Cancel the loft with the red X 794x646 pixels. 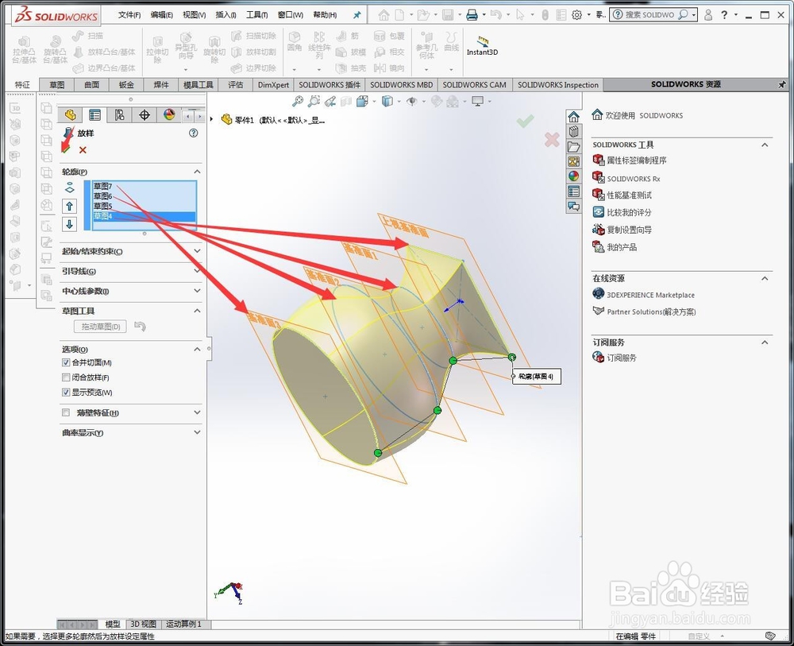pos(83,150)
